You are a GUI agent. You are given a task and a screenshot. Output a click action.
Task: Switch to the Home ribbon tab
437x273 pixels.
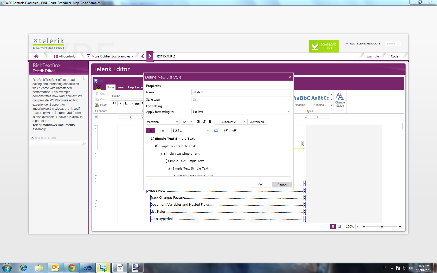[111, 87]
